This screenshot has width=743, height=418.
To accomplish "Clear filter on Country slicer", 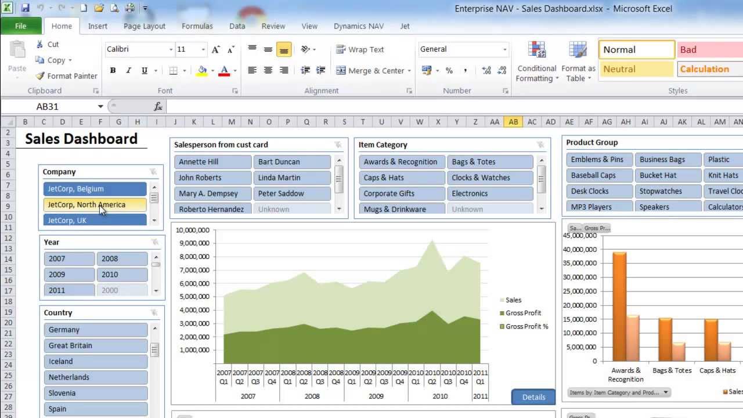I will (x=154, y=312).
